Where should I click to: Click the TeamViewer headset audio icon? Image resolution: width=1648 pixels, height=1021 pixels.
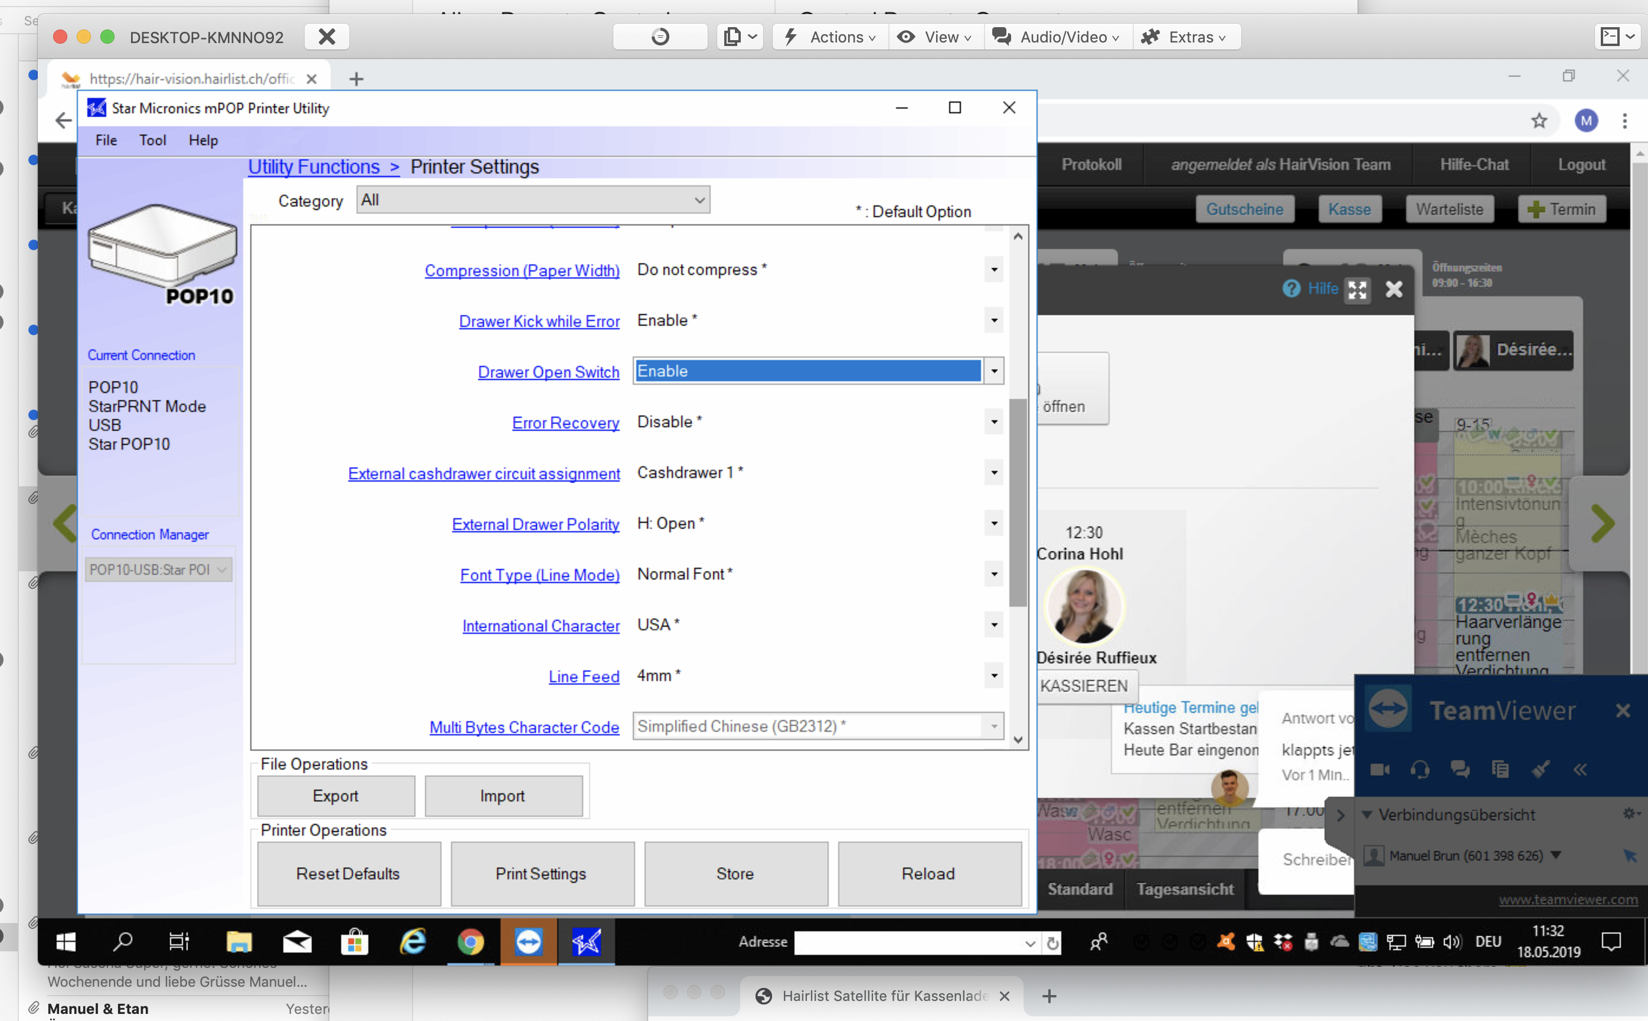point(1420,769)
